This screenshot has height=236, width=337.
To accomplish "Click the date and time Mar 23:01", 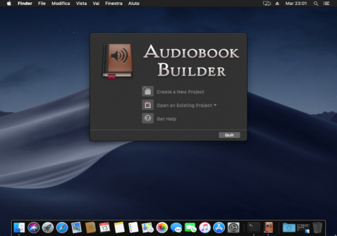I will (296, 3).
